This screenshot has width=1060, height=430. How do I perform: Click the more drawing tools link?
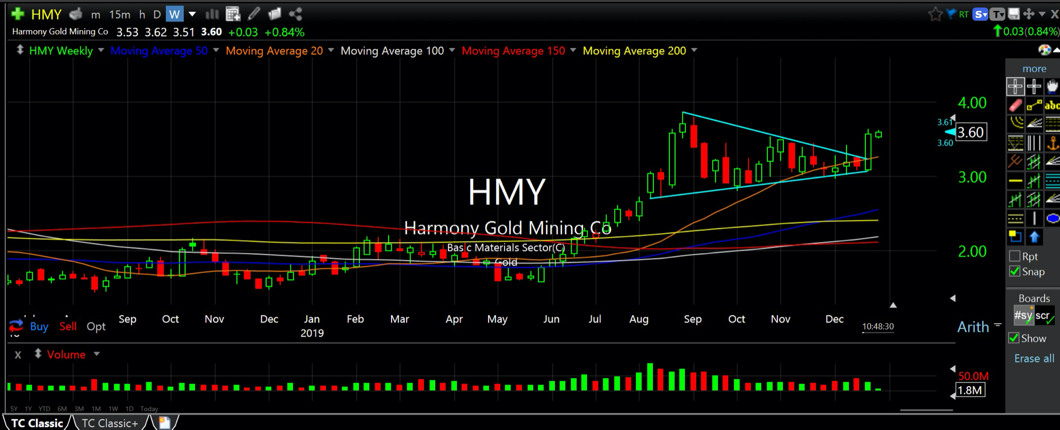[x=1034, y=69]
